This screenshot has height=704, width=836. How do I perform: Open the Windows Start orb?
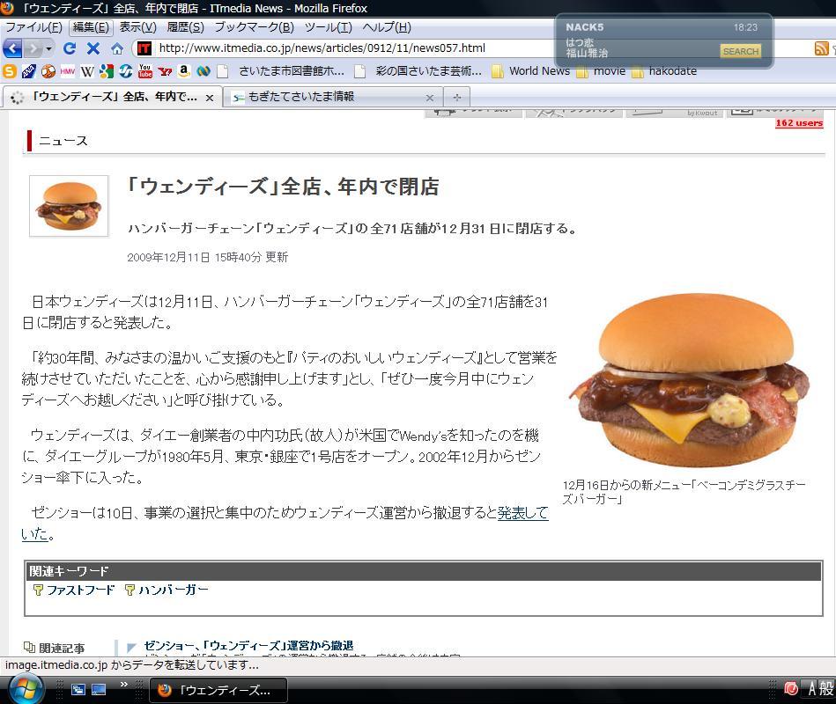pyautogui.click(x=25, y=690)
